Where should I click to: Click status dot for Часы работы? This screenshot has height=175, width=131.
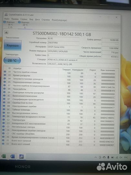click(x=5, y=89)
